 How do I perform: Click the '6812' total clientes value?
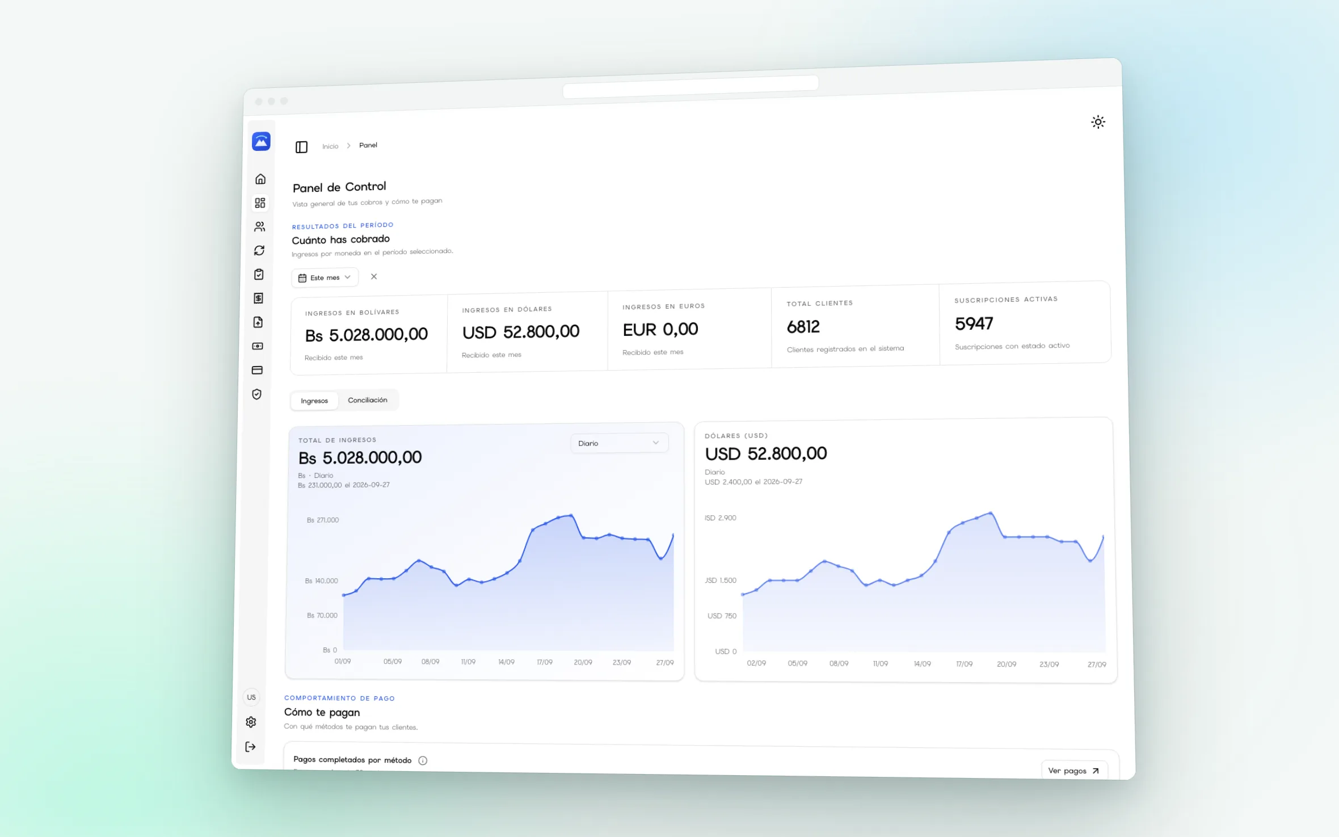coord(803,327)
